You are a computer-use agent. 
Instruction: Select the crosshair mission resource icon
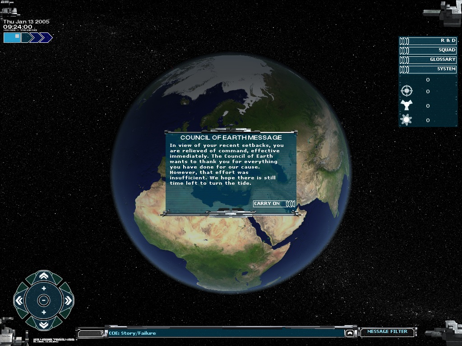(407, 91)
